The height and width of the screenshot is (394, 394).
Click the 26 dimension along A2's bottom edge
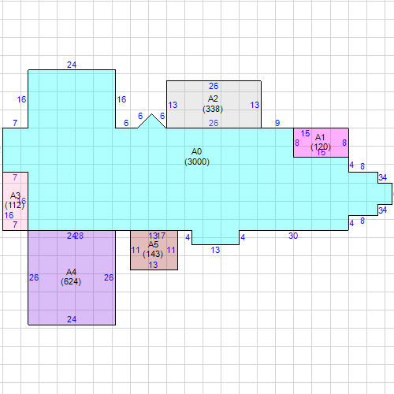click(x=214, y=123)
